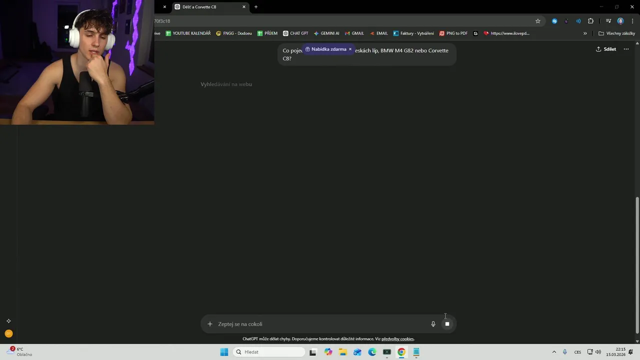This screenshot has width=640, height=360.
Task: Open Microsoft Edge from the taskbar
Action: [x=372, y=352]
